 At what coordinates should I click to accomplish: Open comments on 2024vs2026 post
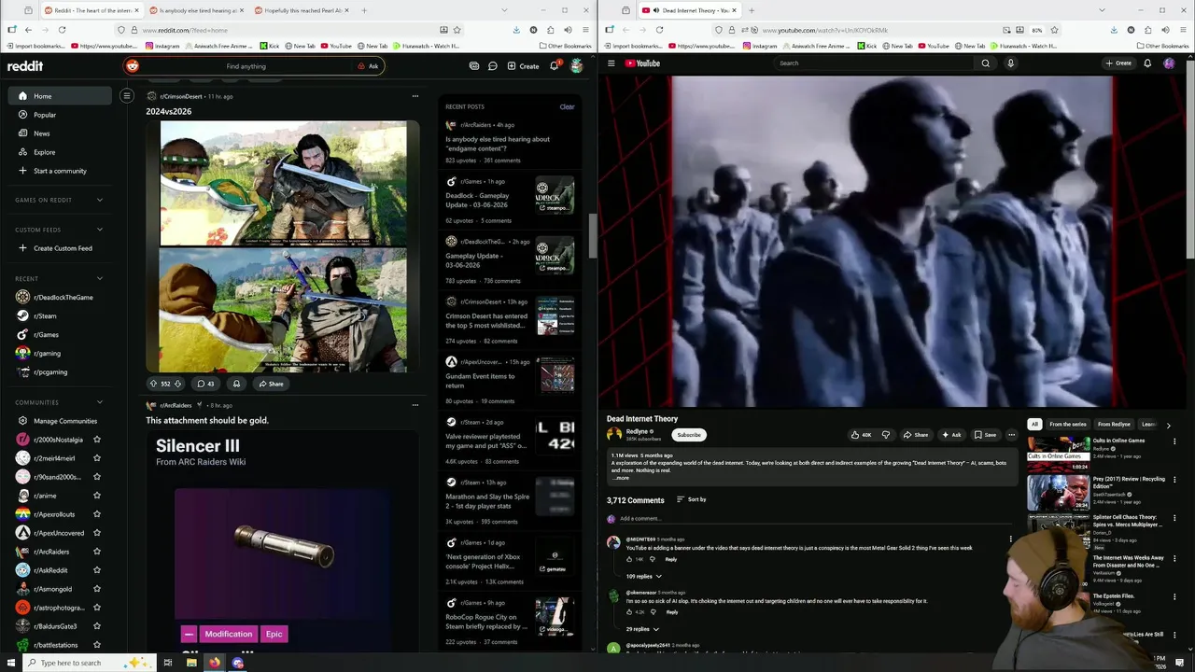(x=205, y=384)
